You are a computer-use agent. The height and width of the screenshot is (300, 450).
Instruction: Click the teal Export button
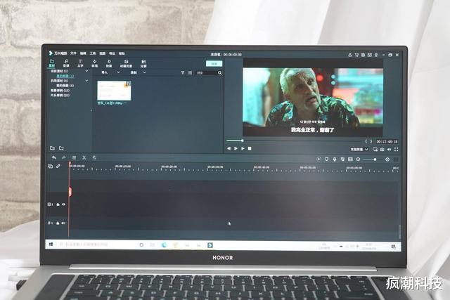pos(214,63)
